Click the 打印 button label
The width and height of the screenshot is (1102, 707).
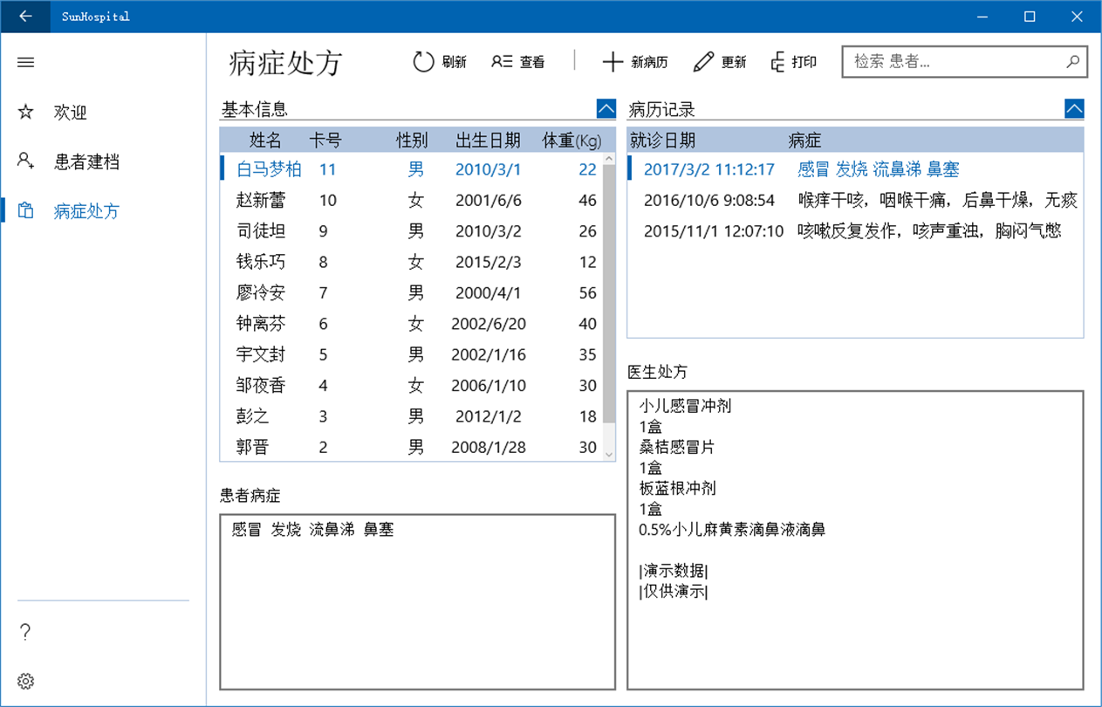click(x=804, y=62)
